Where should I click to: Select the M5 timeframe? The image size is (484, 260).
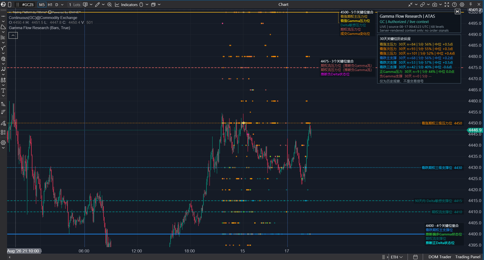(42, 5)
